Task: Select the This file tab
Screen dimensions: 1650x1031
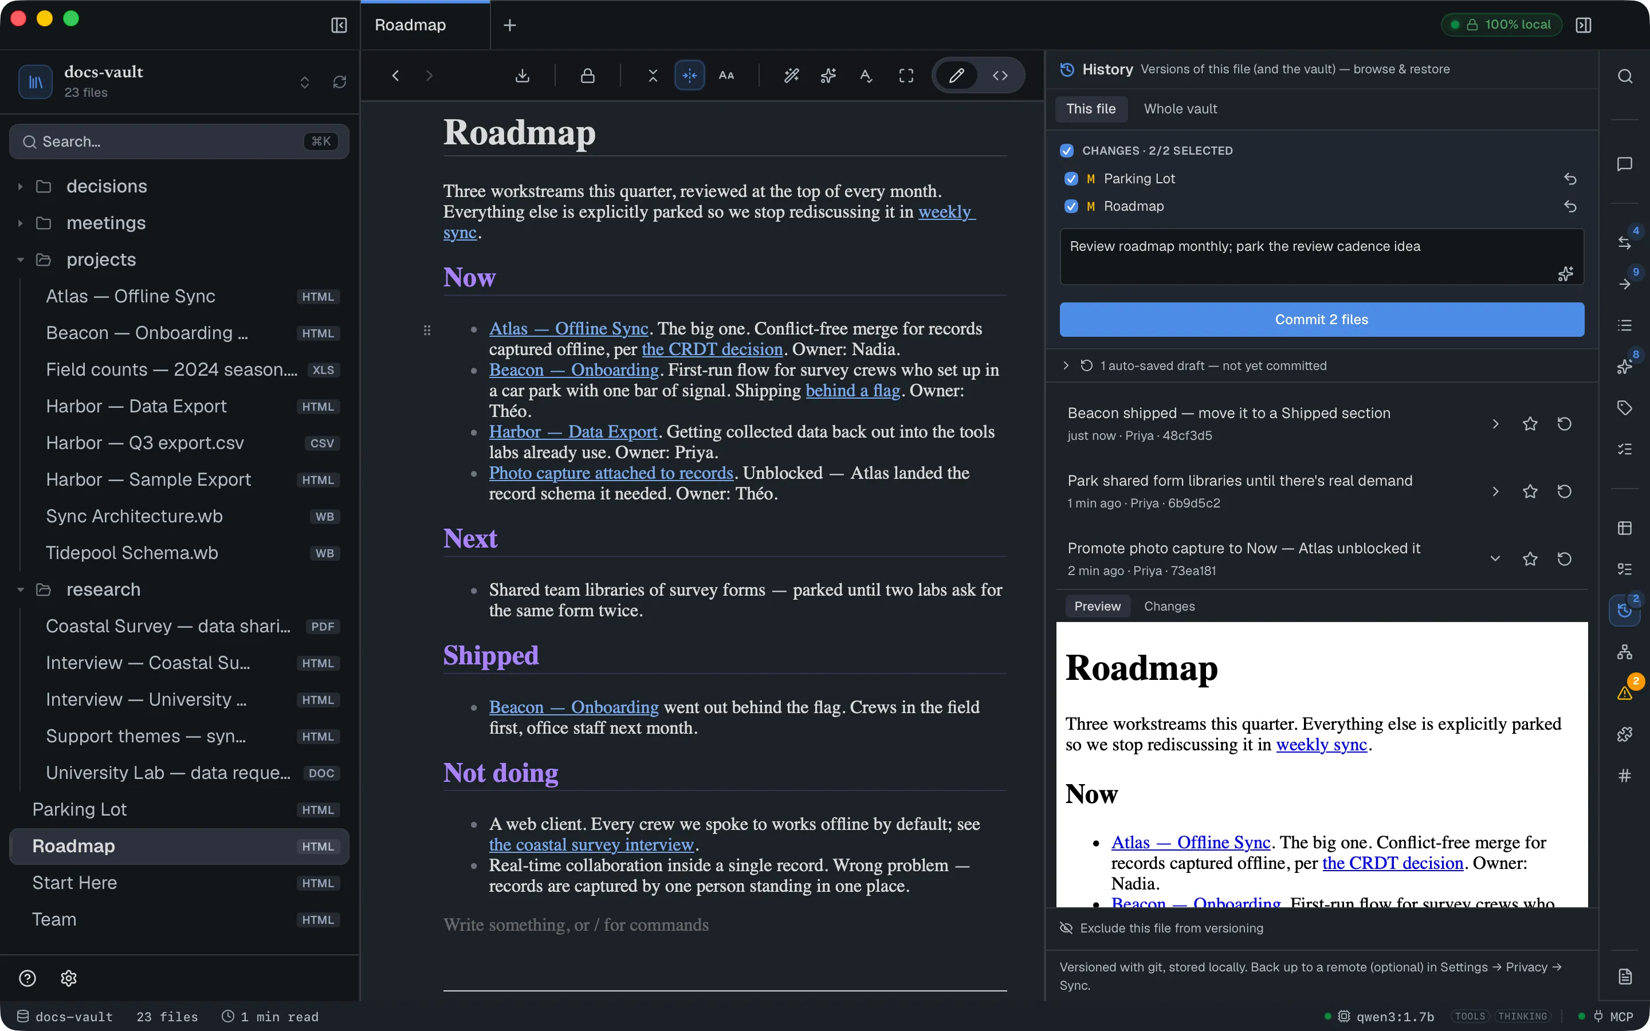Action: [1091, 109]
